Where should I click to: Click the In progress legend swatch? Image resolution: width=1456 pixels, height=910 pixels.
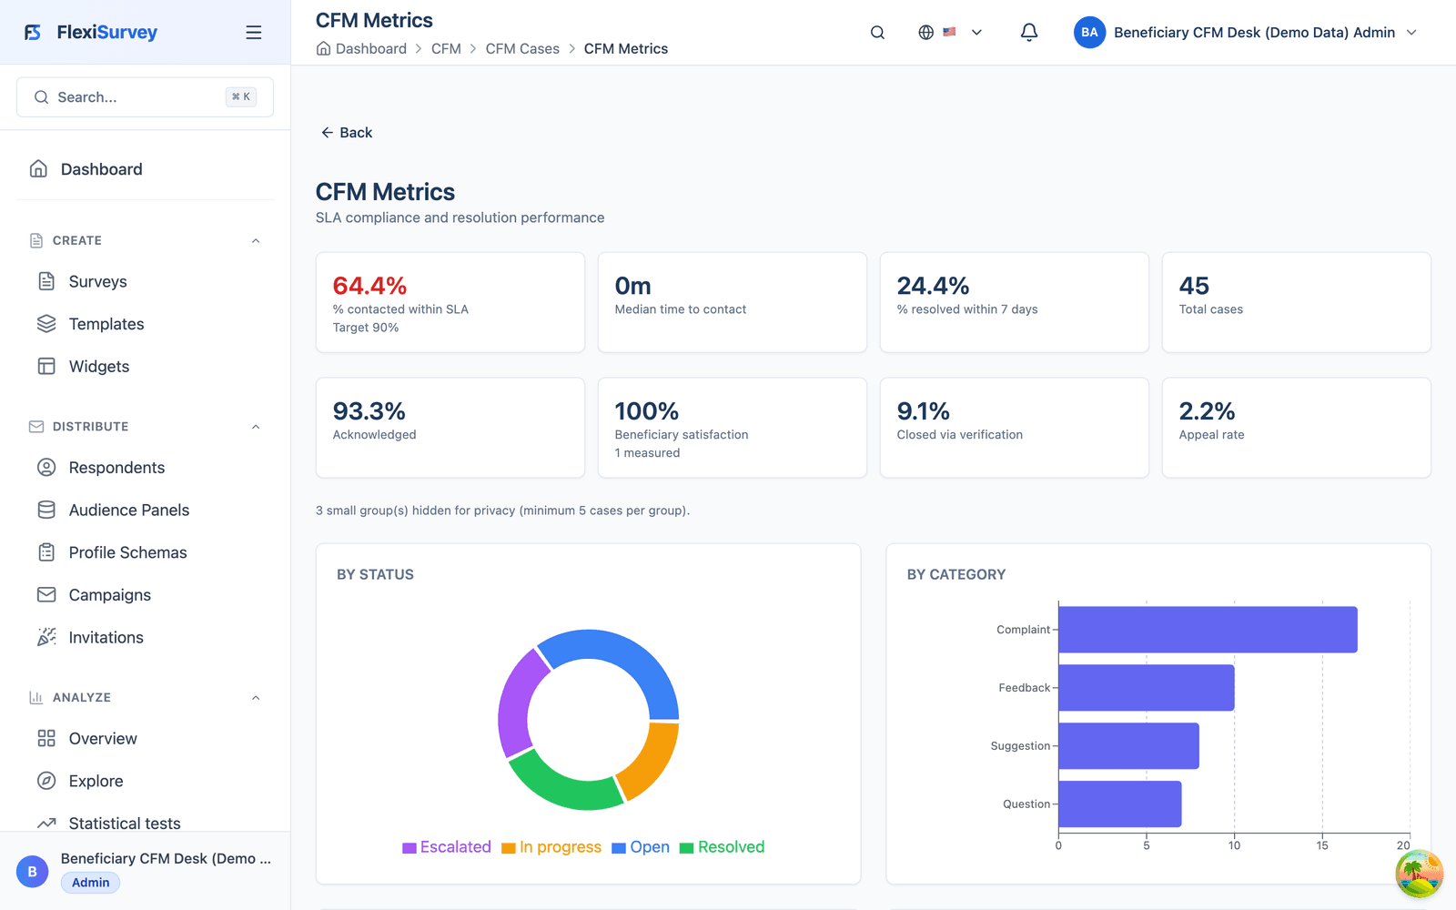point(509,848)
